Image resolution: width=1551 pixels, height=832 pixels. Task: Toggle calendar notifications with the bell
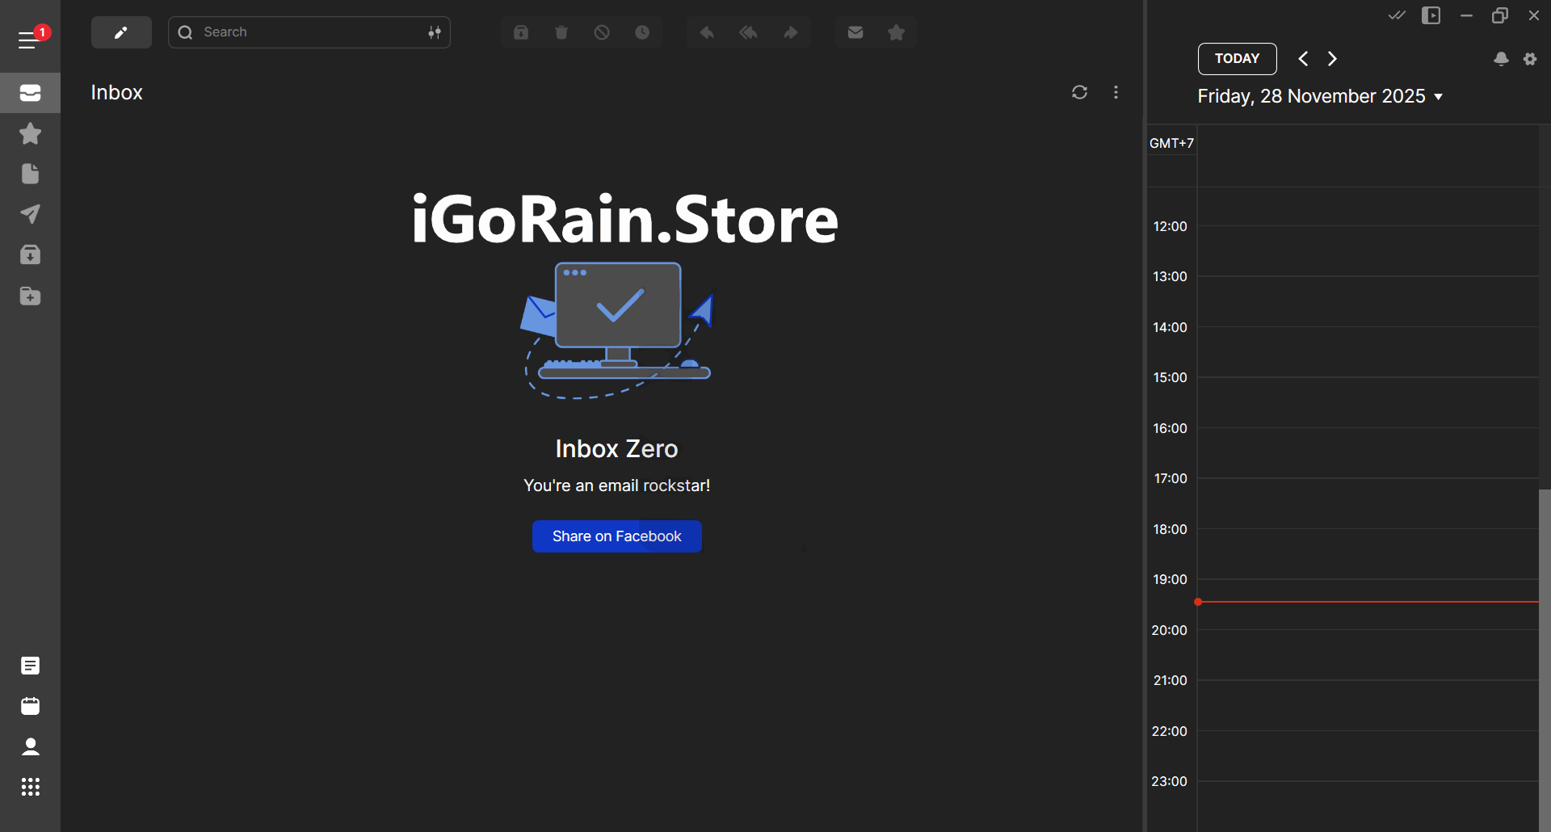click(1500, 59)
